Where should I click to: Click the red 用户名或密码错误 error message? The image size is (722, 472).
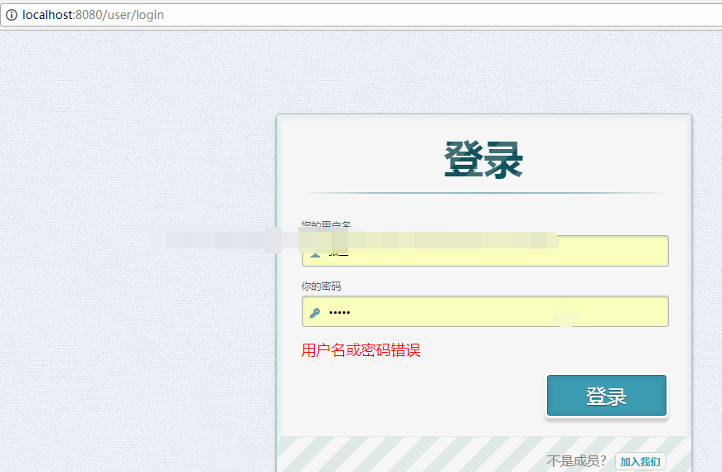click(x=361, y=350)
